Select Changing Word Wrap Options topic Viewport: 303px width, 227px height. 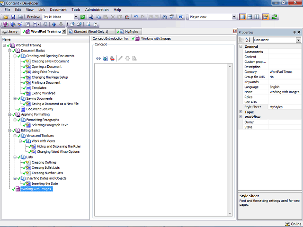[x=58, y=152]
